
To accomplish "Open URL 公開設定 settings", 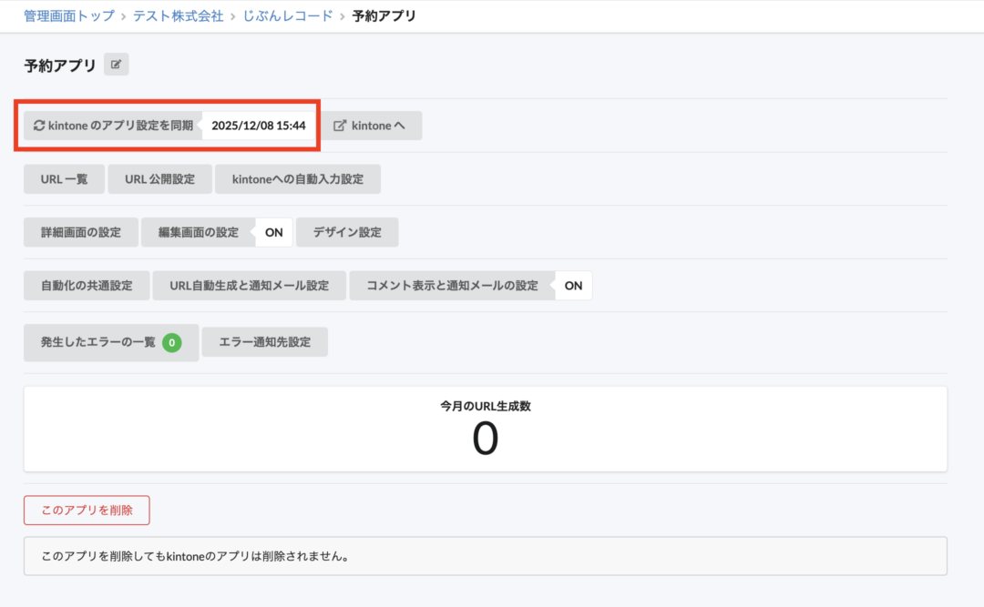I will (x=158, y=178).
